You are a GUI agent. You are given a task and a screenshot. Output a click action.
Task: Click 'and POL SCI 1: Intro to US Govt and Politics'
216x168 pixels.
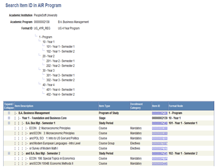(x=54, y=138)
